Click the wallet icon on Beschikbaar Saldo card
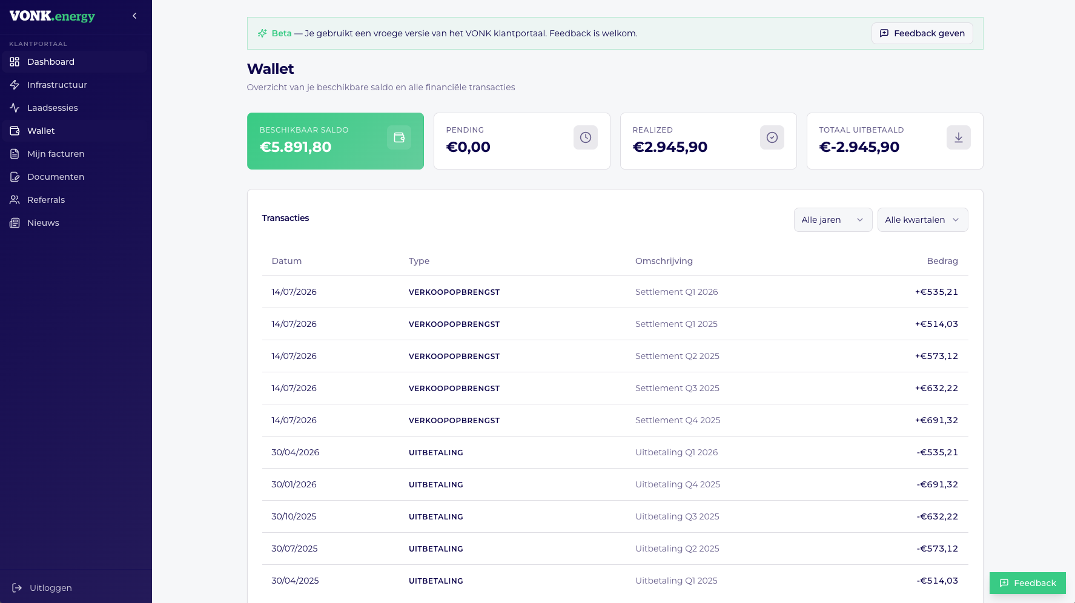The height and width of the screenshot is (603, 1075). [399, 137]
